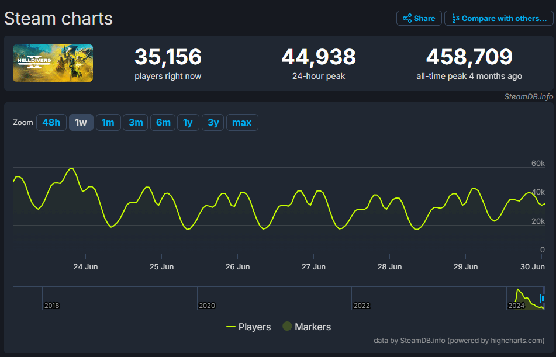Screen dimensions: 556x357
Task: Click the 2022 label in navigator
Action: [361, 306]
